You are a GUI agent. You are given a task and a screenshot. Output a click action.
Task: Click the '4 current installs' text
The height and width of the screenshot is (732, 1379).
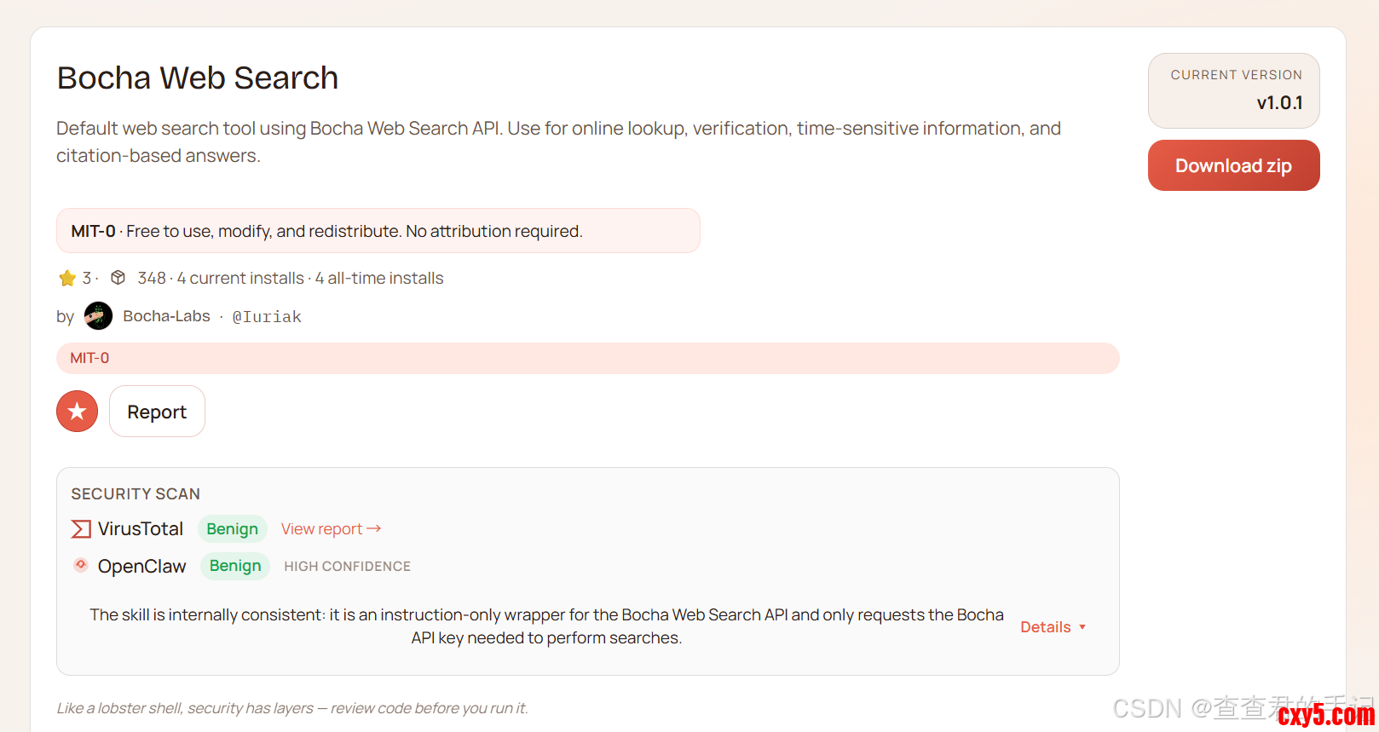[x=240, y=279]
